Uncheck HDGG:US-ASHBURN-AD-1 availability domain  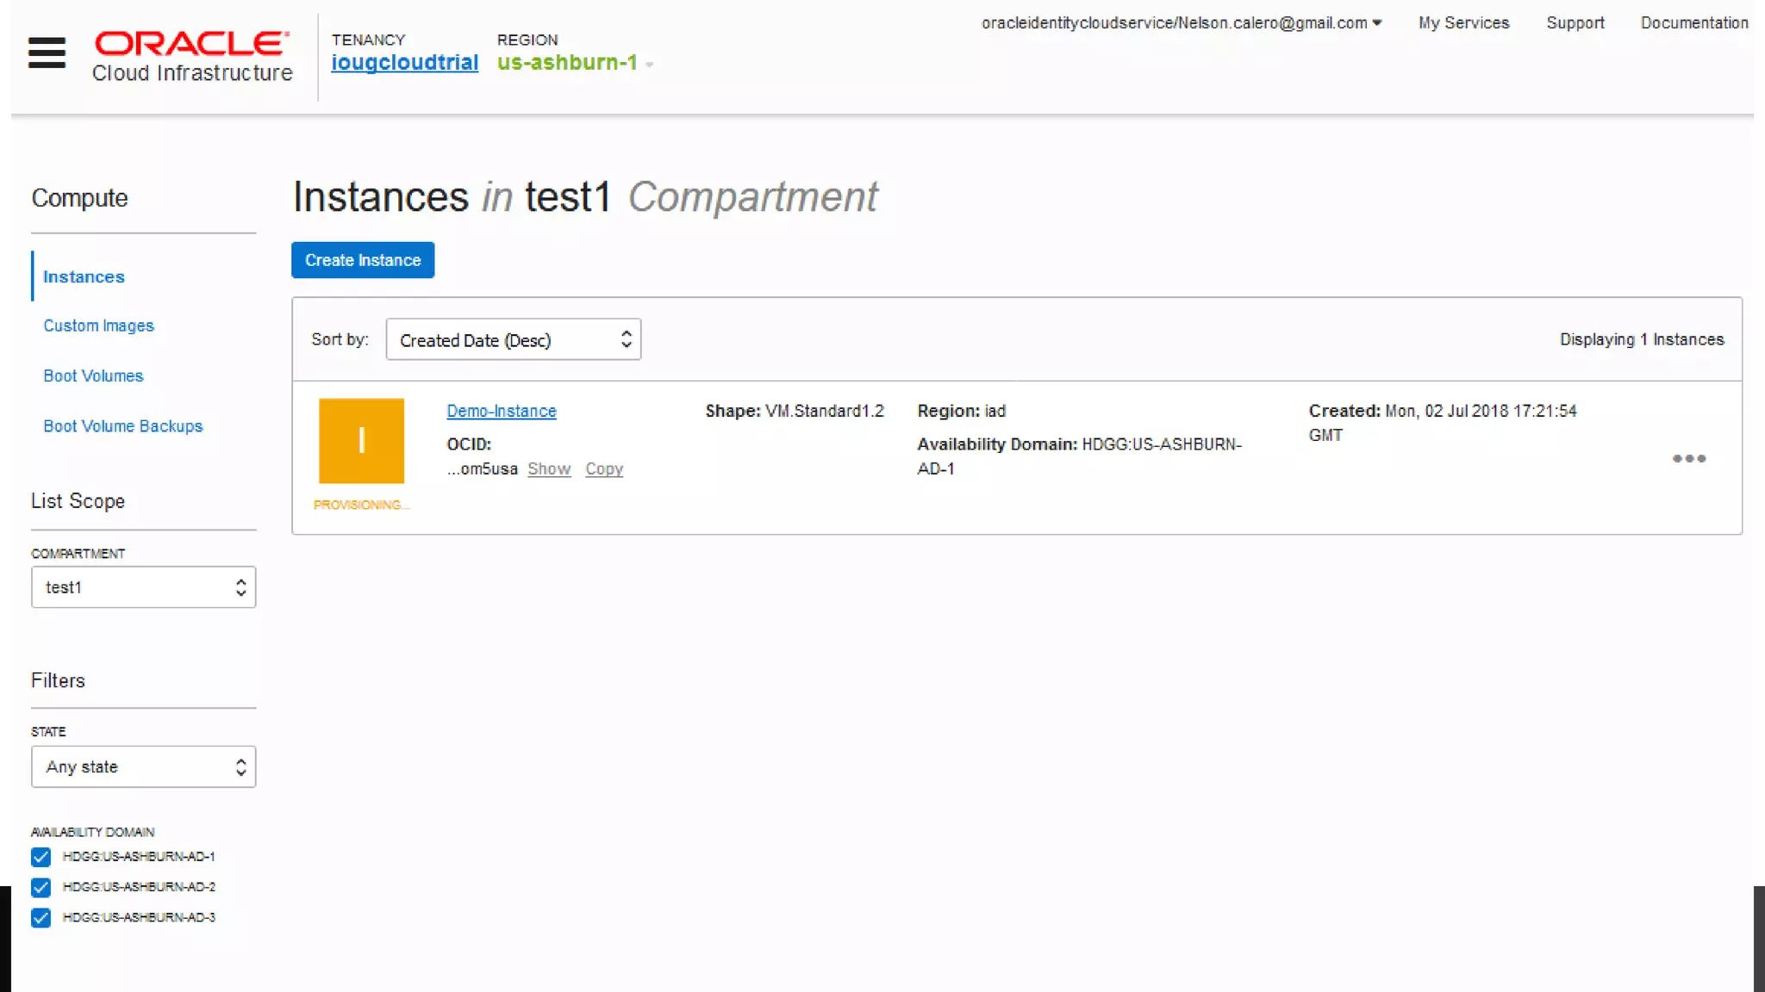tap(41, 857)
